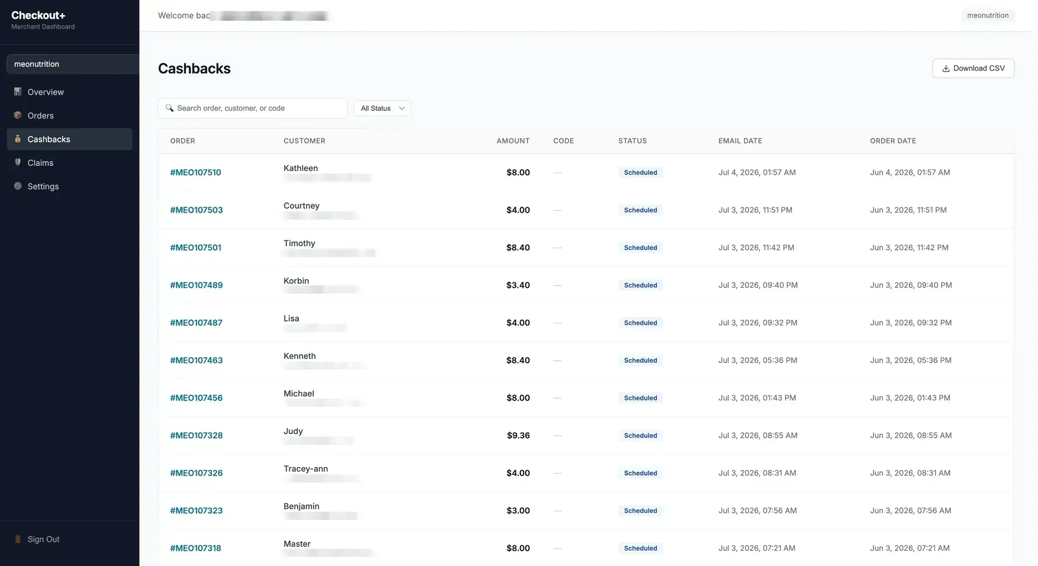Click customer name Lisa
1038x566 pixels.
pyautogui.click(x=291, y=318)
